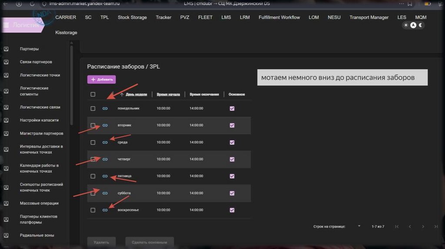Open the NESU top menu
The width and height of the screenshot is (445, 249).
pyautogui.click(x=334, y=17)
